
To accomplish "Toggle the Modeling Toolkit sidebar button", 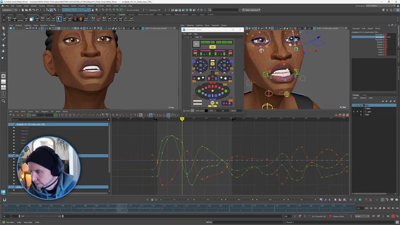I will point(383,10).
